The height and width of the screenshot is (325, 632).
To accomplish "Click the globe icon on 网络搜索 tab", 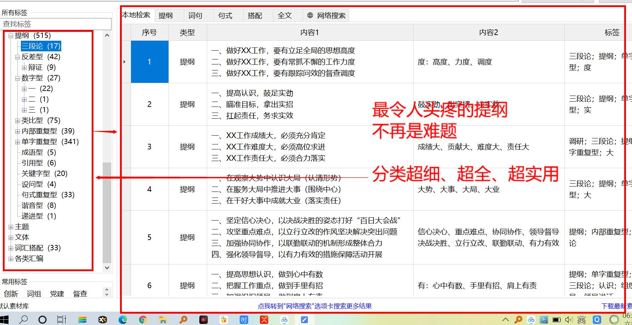I will point(311,15).
